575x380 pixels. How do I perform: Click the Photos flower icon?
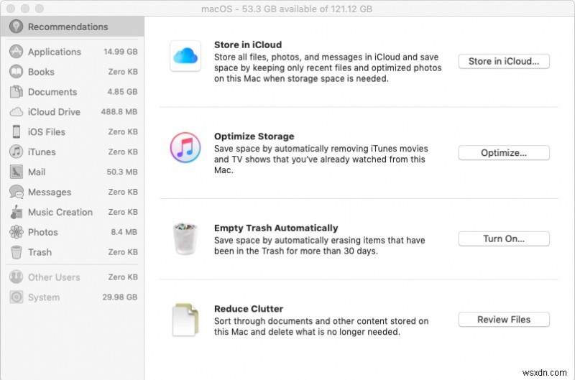click(x=16, y=232)
